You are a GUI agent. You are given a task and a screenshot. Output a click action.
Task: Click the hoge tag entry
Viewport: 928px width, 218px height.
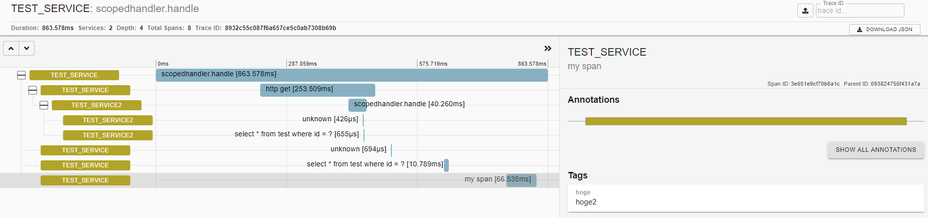(x=746, y=198)
